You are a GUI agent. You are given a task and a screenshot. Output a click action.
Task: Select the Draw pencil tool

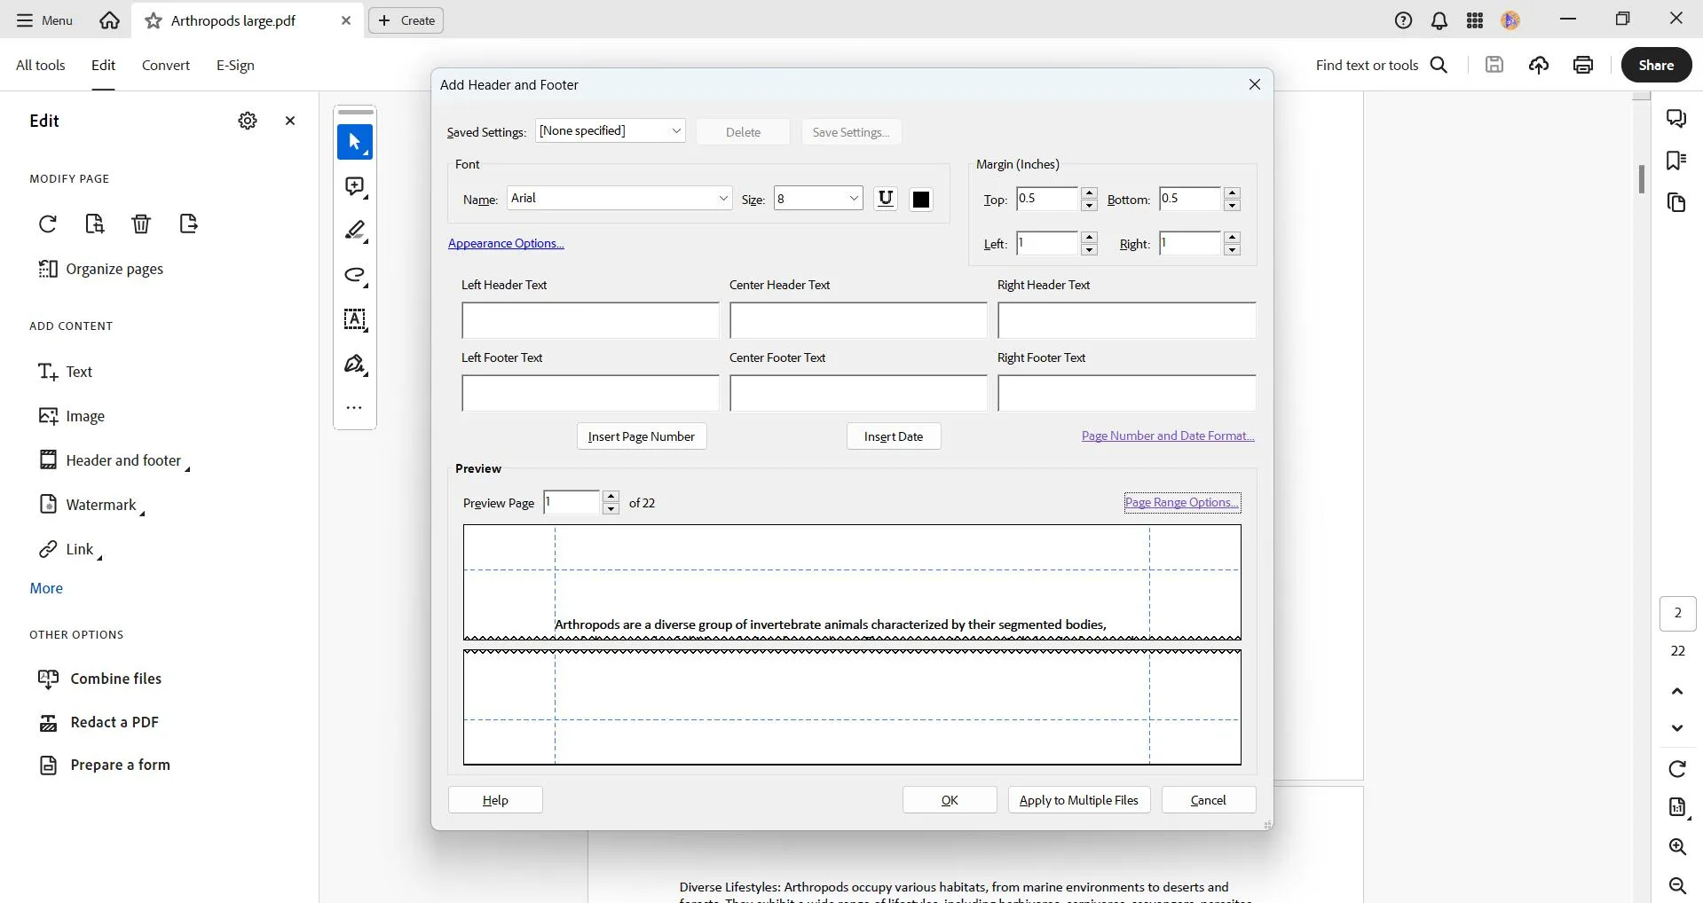pos(354,231)
